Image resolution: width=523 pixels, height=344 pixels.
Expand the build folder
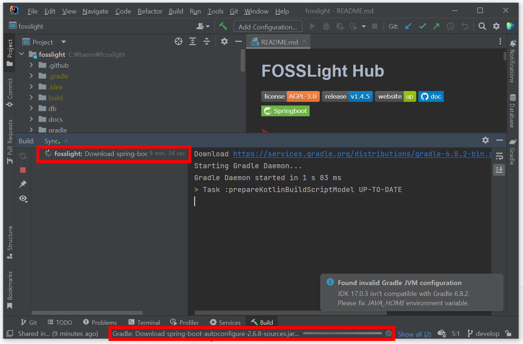click(x=31, y=97)
